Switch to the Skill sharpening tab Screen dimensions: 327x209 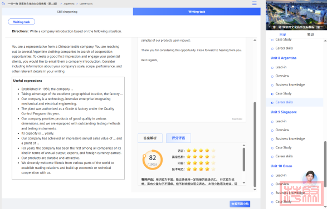pyautogui.click(x=67, y=12)
